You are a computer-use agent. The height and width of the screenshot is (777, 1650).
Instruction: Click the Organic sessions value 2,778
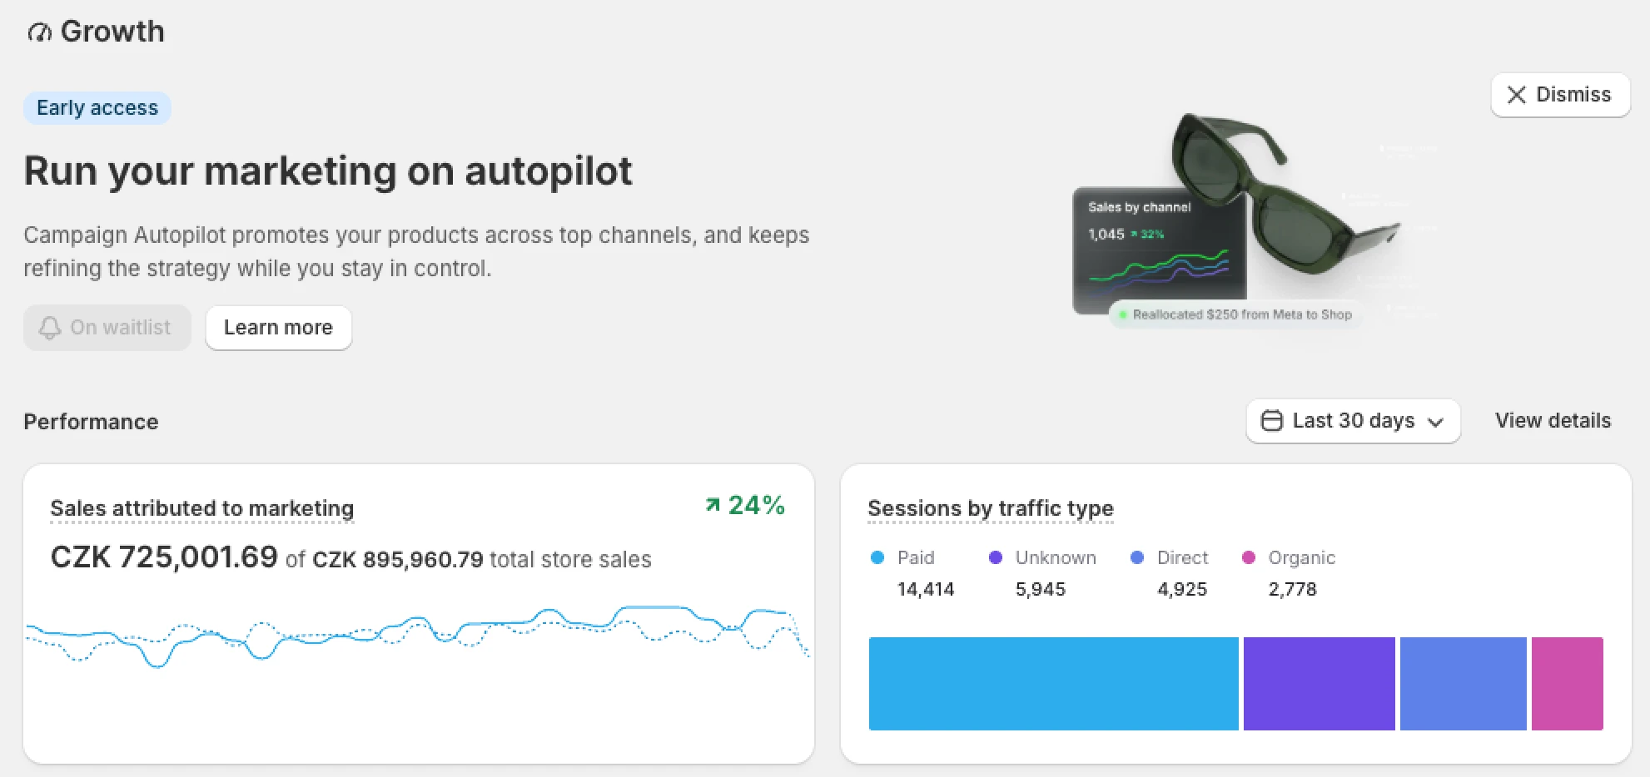point(1293,589)
